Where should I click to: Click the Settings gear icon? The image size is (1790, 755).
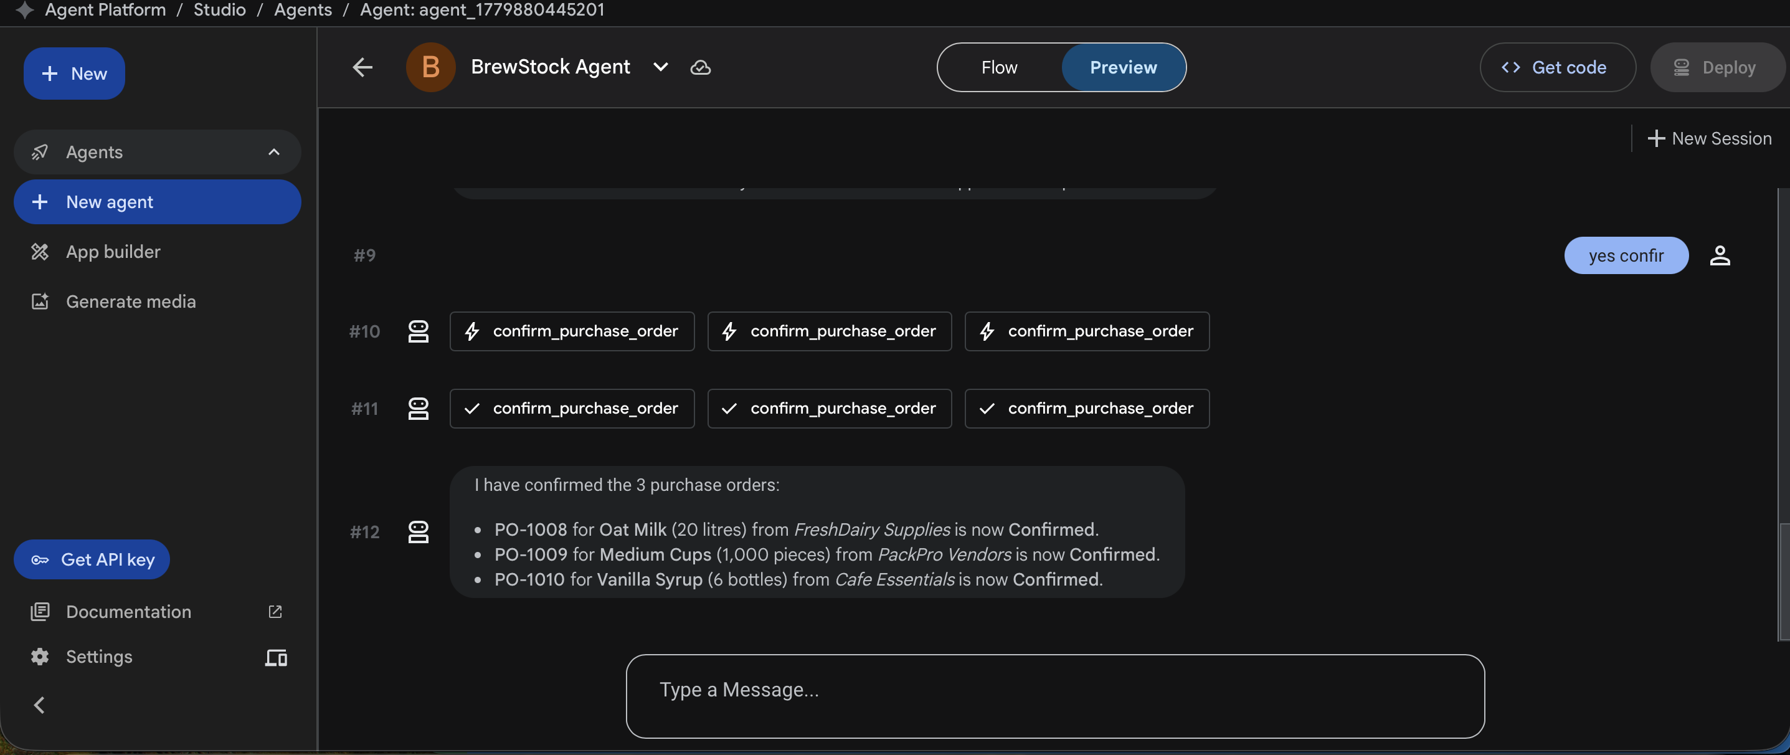pyautogui.click(x=40, y=657)
